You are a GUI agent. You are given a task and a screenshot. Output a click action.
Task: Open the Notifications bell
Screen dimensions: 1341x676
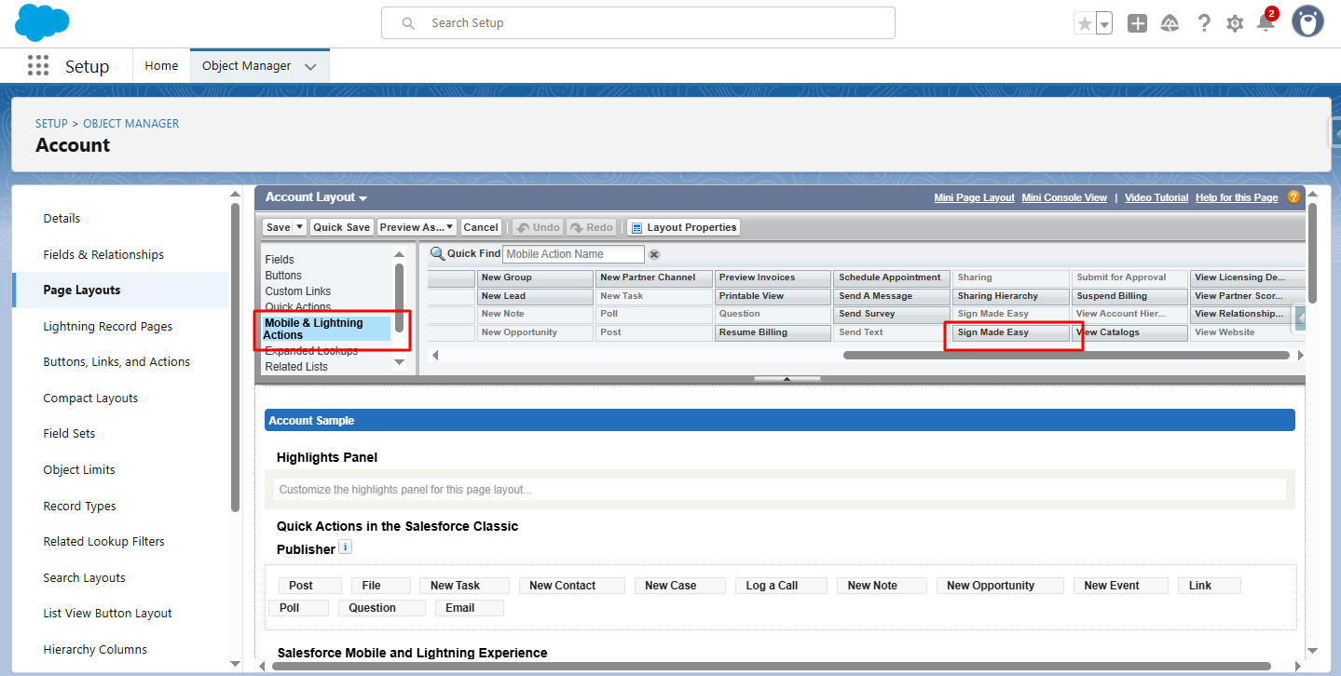pos(1266,23)
